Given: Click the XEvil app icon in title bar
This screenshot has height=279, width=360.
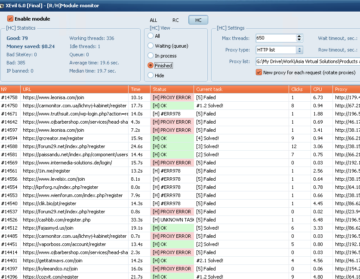Looking at the screenshot, I should click(x=2, y=6).
